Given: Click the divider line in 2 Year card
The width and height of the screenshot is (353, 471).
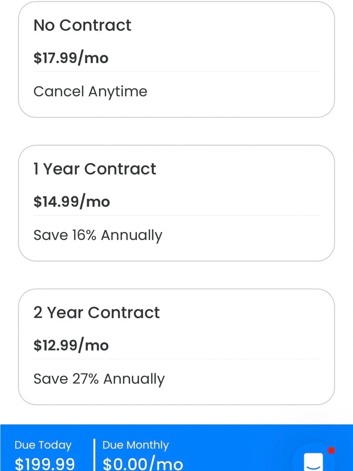Looking at the screenshot, I should (x=176, y=359).
